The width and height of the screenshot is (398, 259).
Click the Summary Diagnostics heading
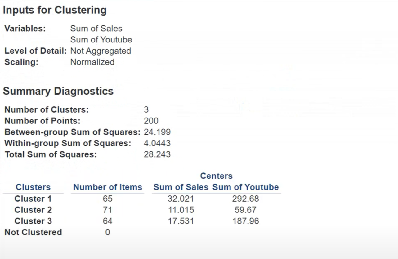[58, 91]
